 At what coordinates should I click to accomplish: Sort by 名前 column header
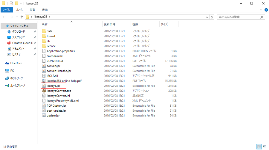pos(45,24)
